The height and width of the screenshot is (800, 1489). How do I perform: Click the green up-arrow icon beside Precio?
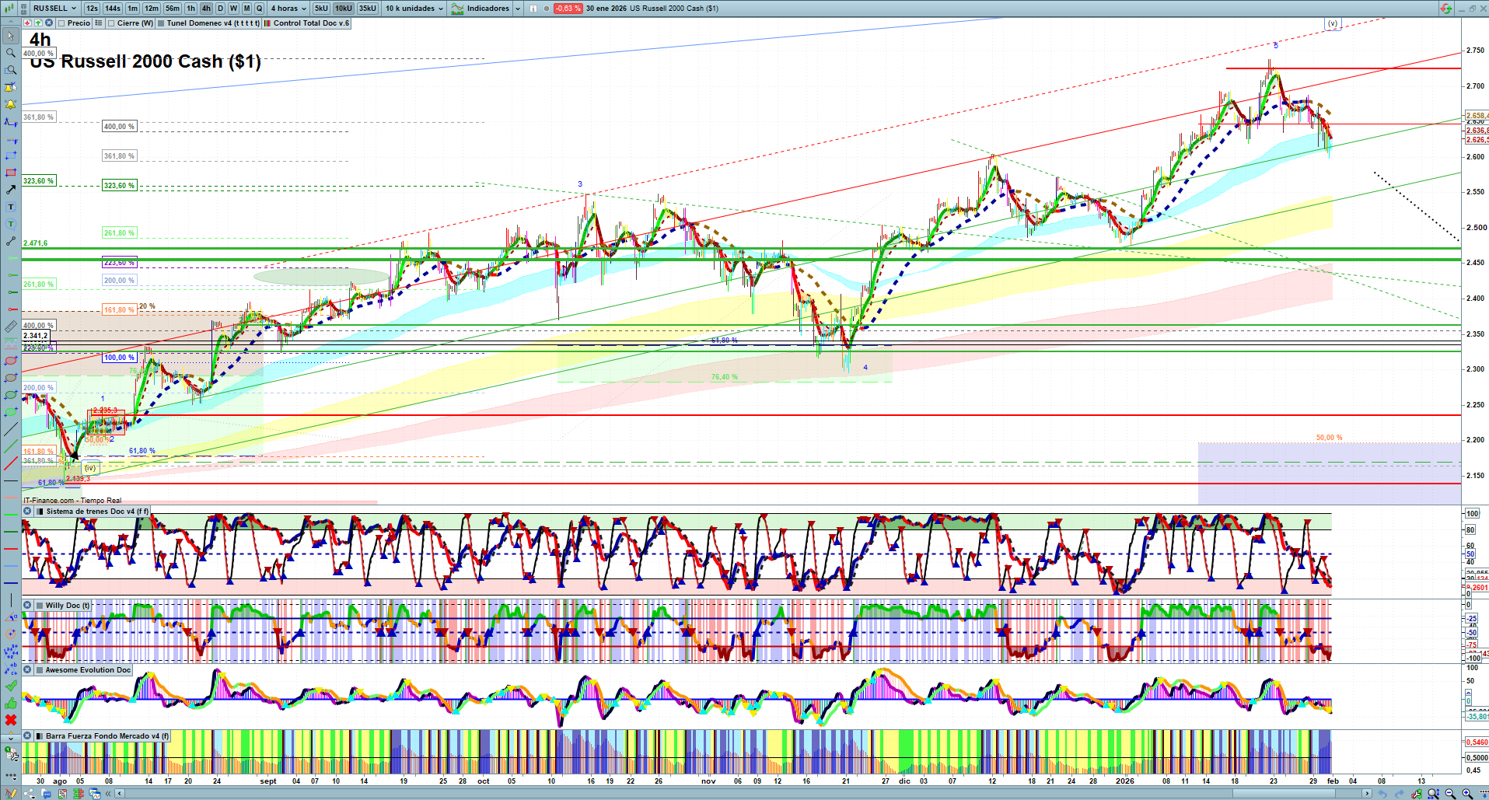[37, 23]
